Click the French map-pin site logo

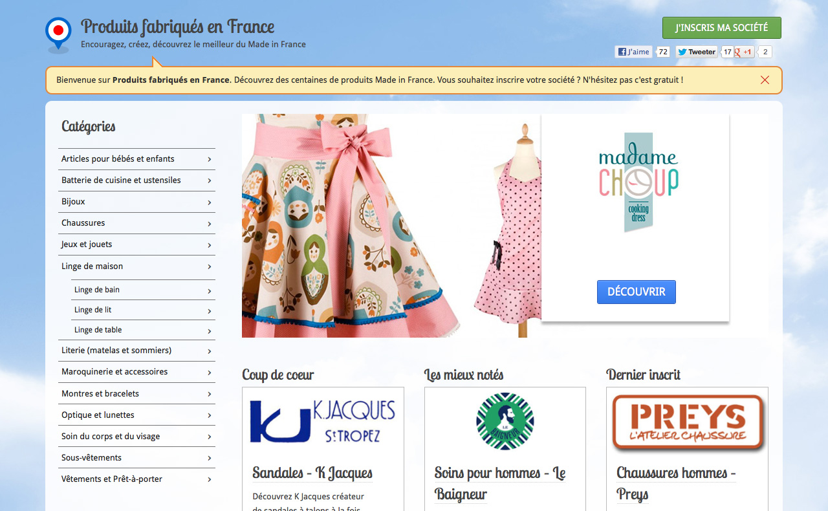58,34
